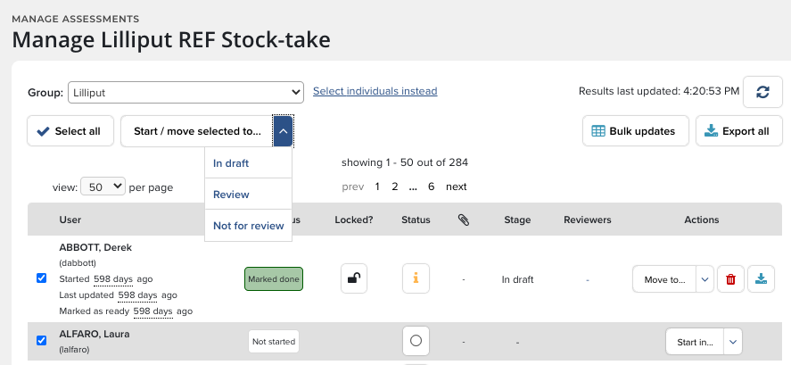Screen dimensions: 791x365
Task: Choose Not for review from the menu
Action: (248, 226)
